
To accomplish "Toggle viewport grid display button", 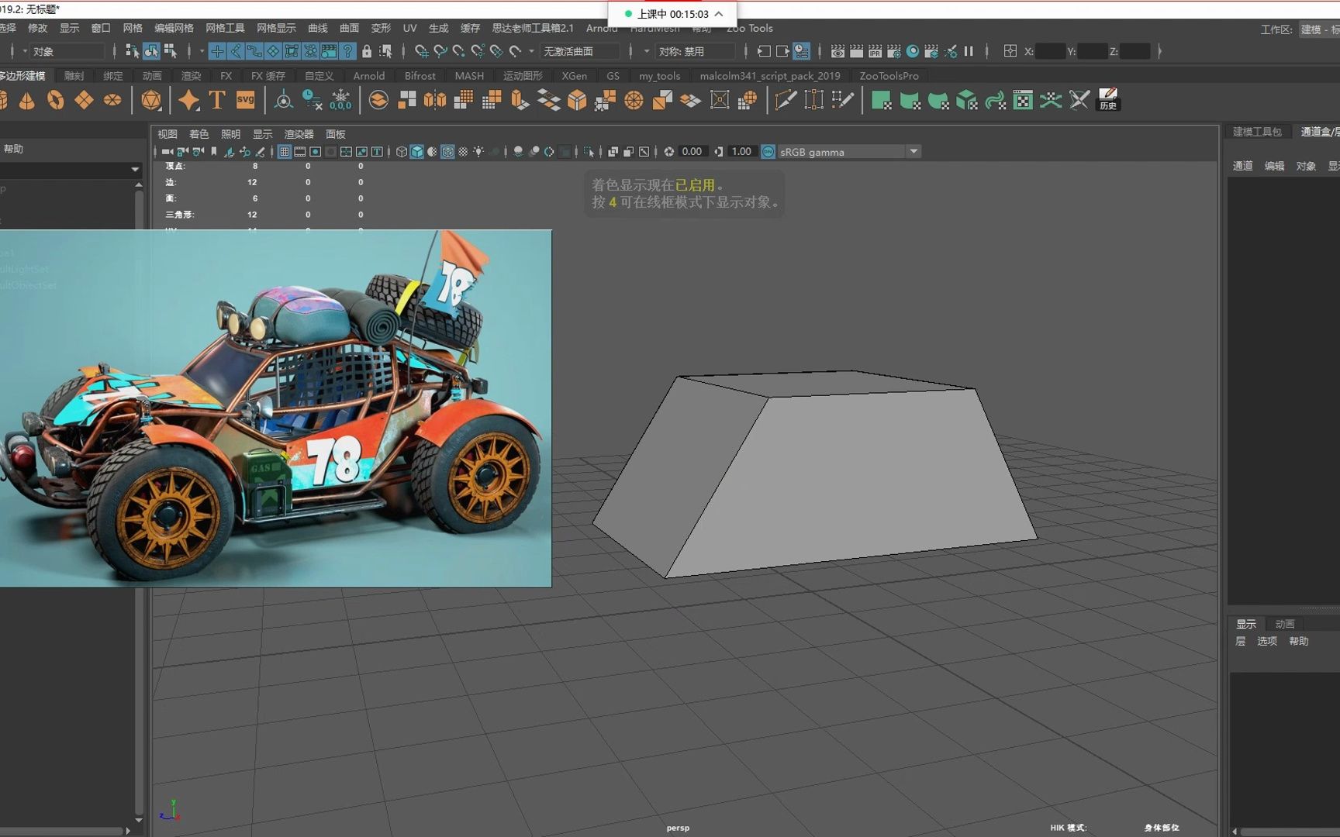I will point(285,152).
